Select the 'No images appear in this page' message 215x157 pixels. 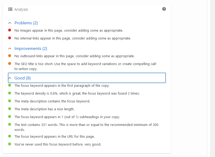pos(69,30)
